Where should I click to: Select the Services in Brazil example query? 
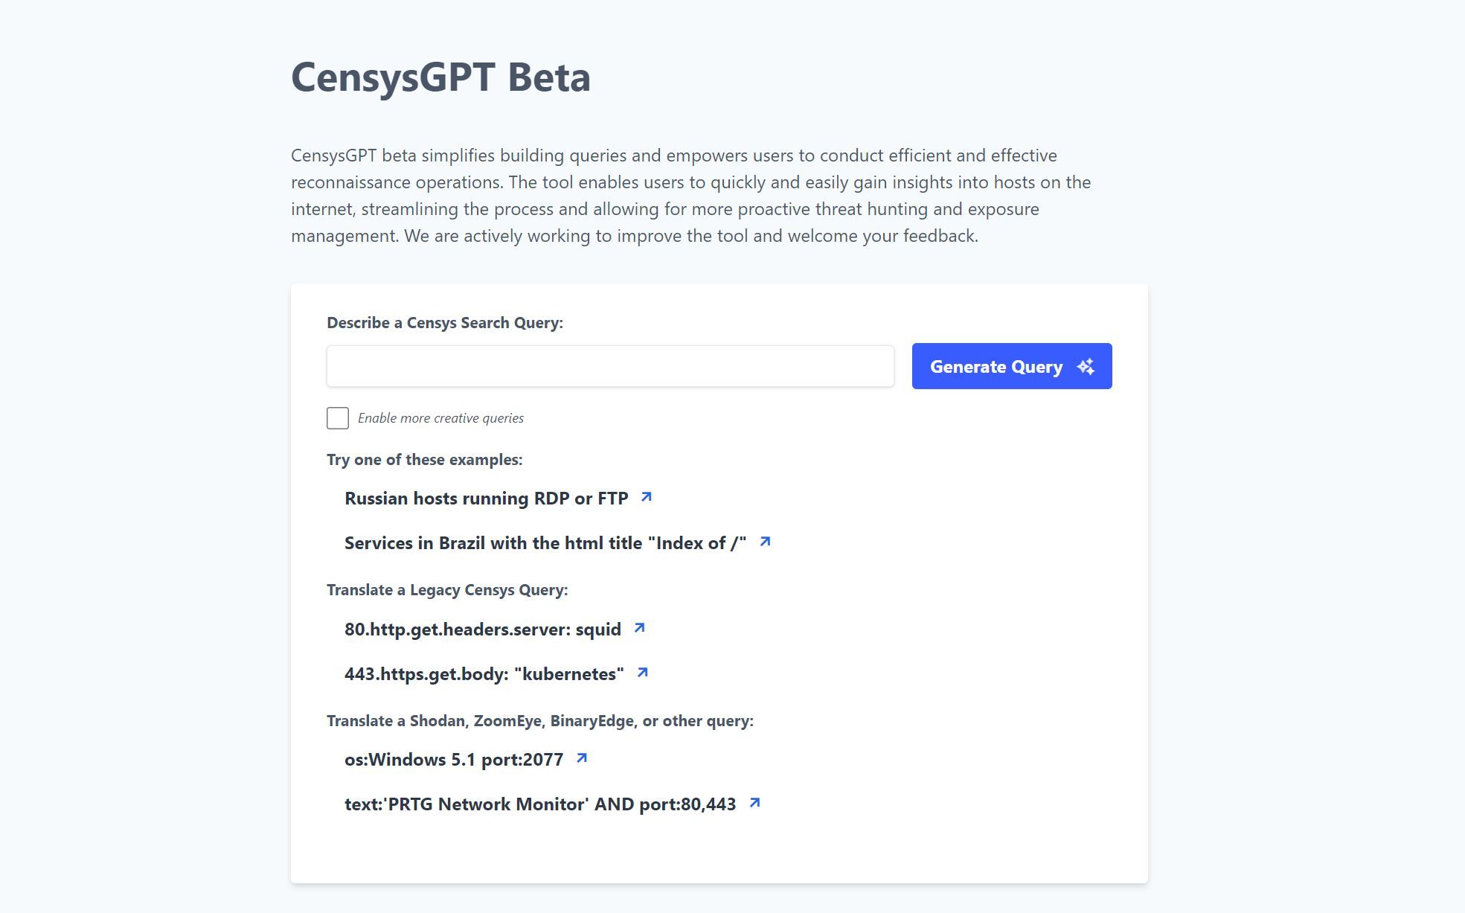[545, 542]
